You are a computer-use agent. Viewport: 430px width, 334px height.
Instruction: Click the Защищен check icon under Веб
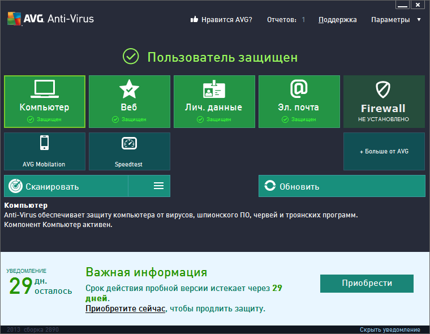pos(115,119)
